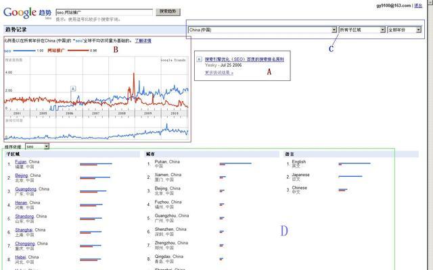This screenshot has height=270, width=433.
Task: Click the 2008 label on chart timeline
Action: [x=122, y=113]
